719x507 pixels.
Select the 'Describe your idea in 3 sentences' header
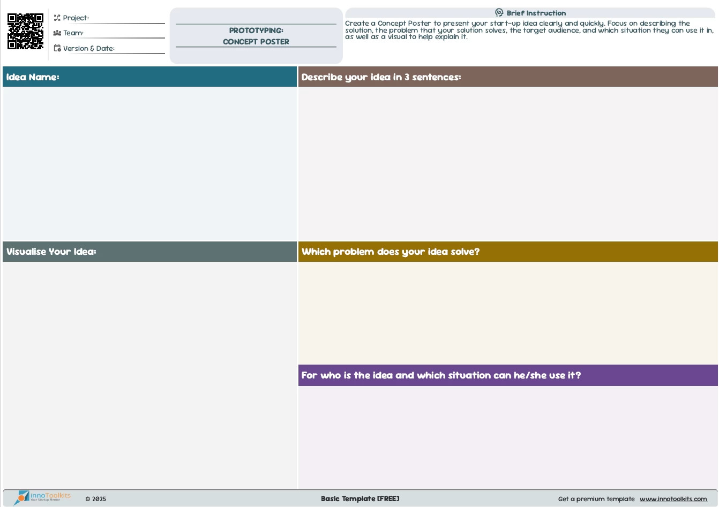point(507,77)
